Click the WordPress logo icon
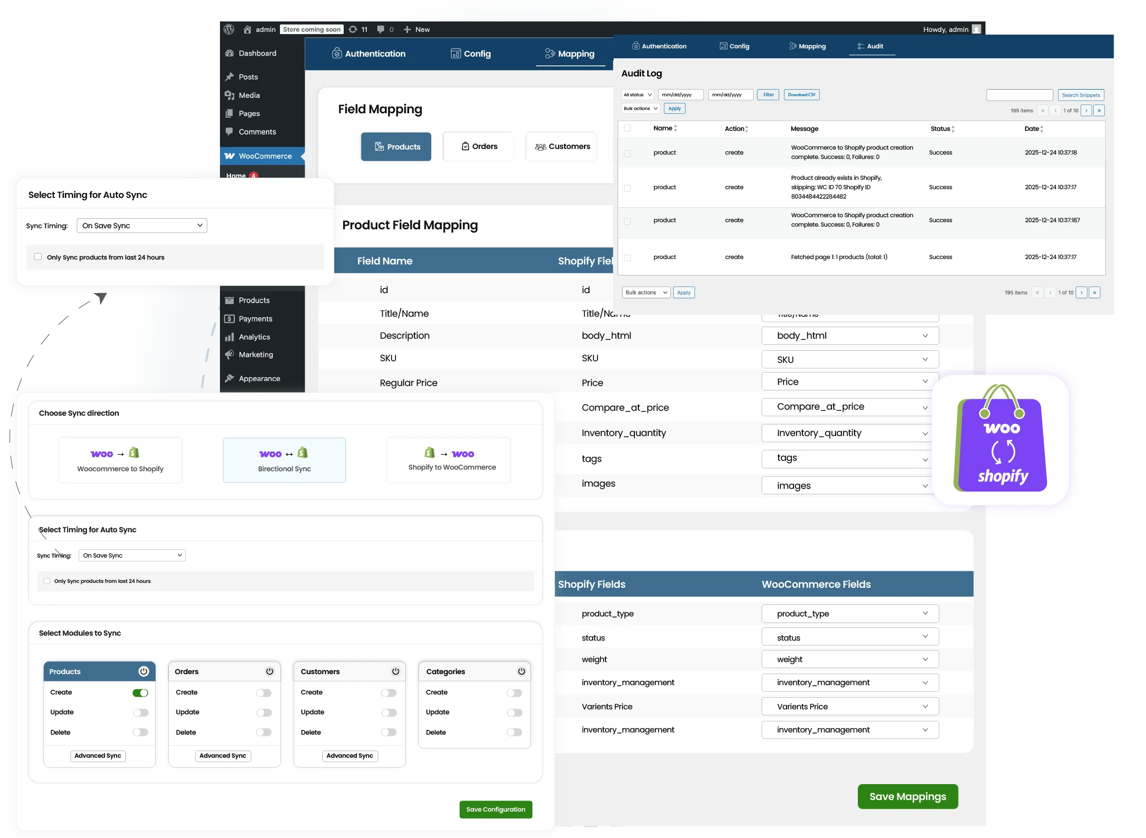This screenshot has width=1146, height=838. point(229,29)
